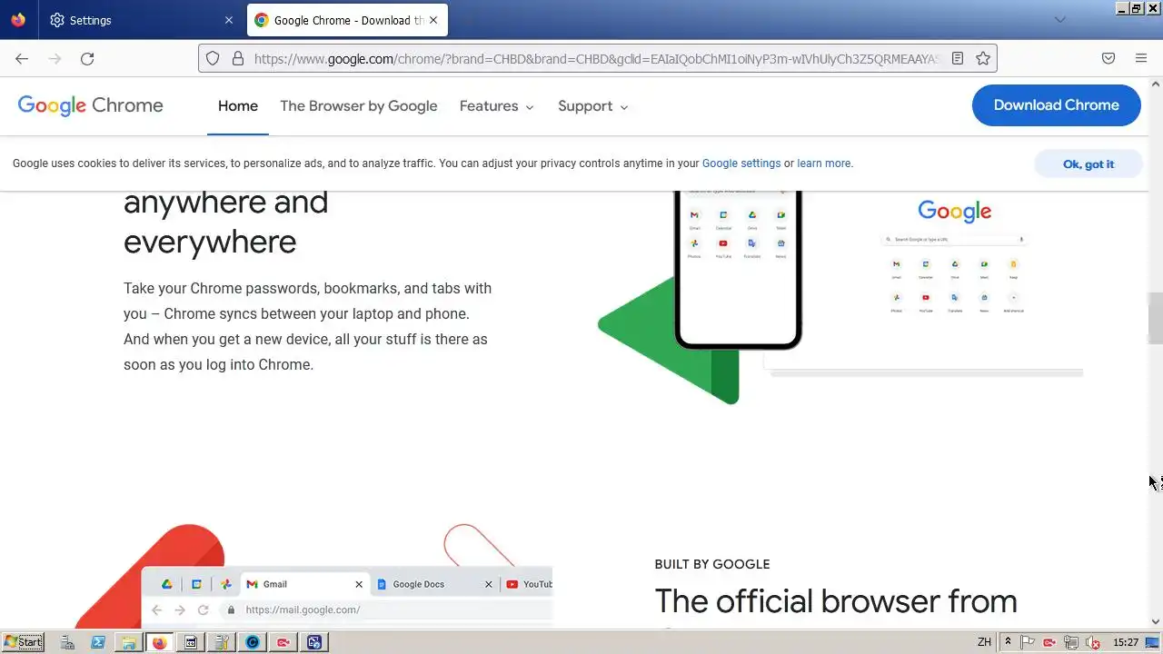Switch to the Settings tab

coord(142,20)
